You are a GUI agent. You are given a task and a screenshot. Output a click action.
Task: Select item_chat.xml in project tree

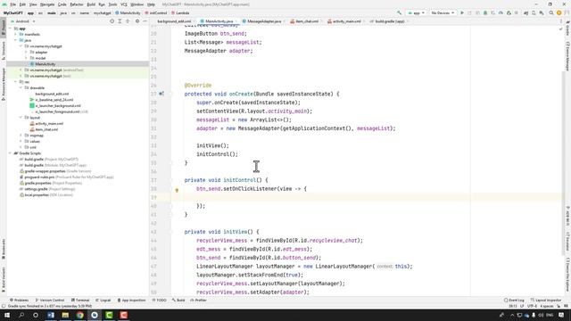tap(46, 129)
